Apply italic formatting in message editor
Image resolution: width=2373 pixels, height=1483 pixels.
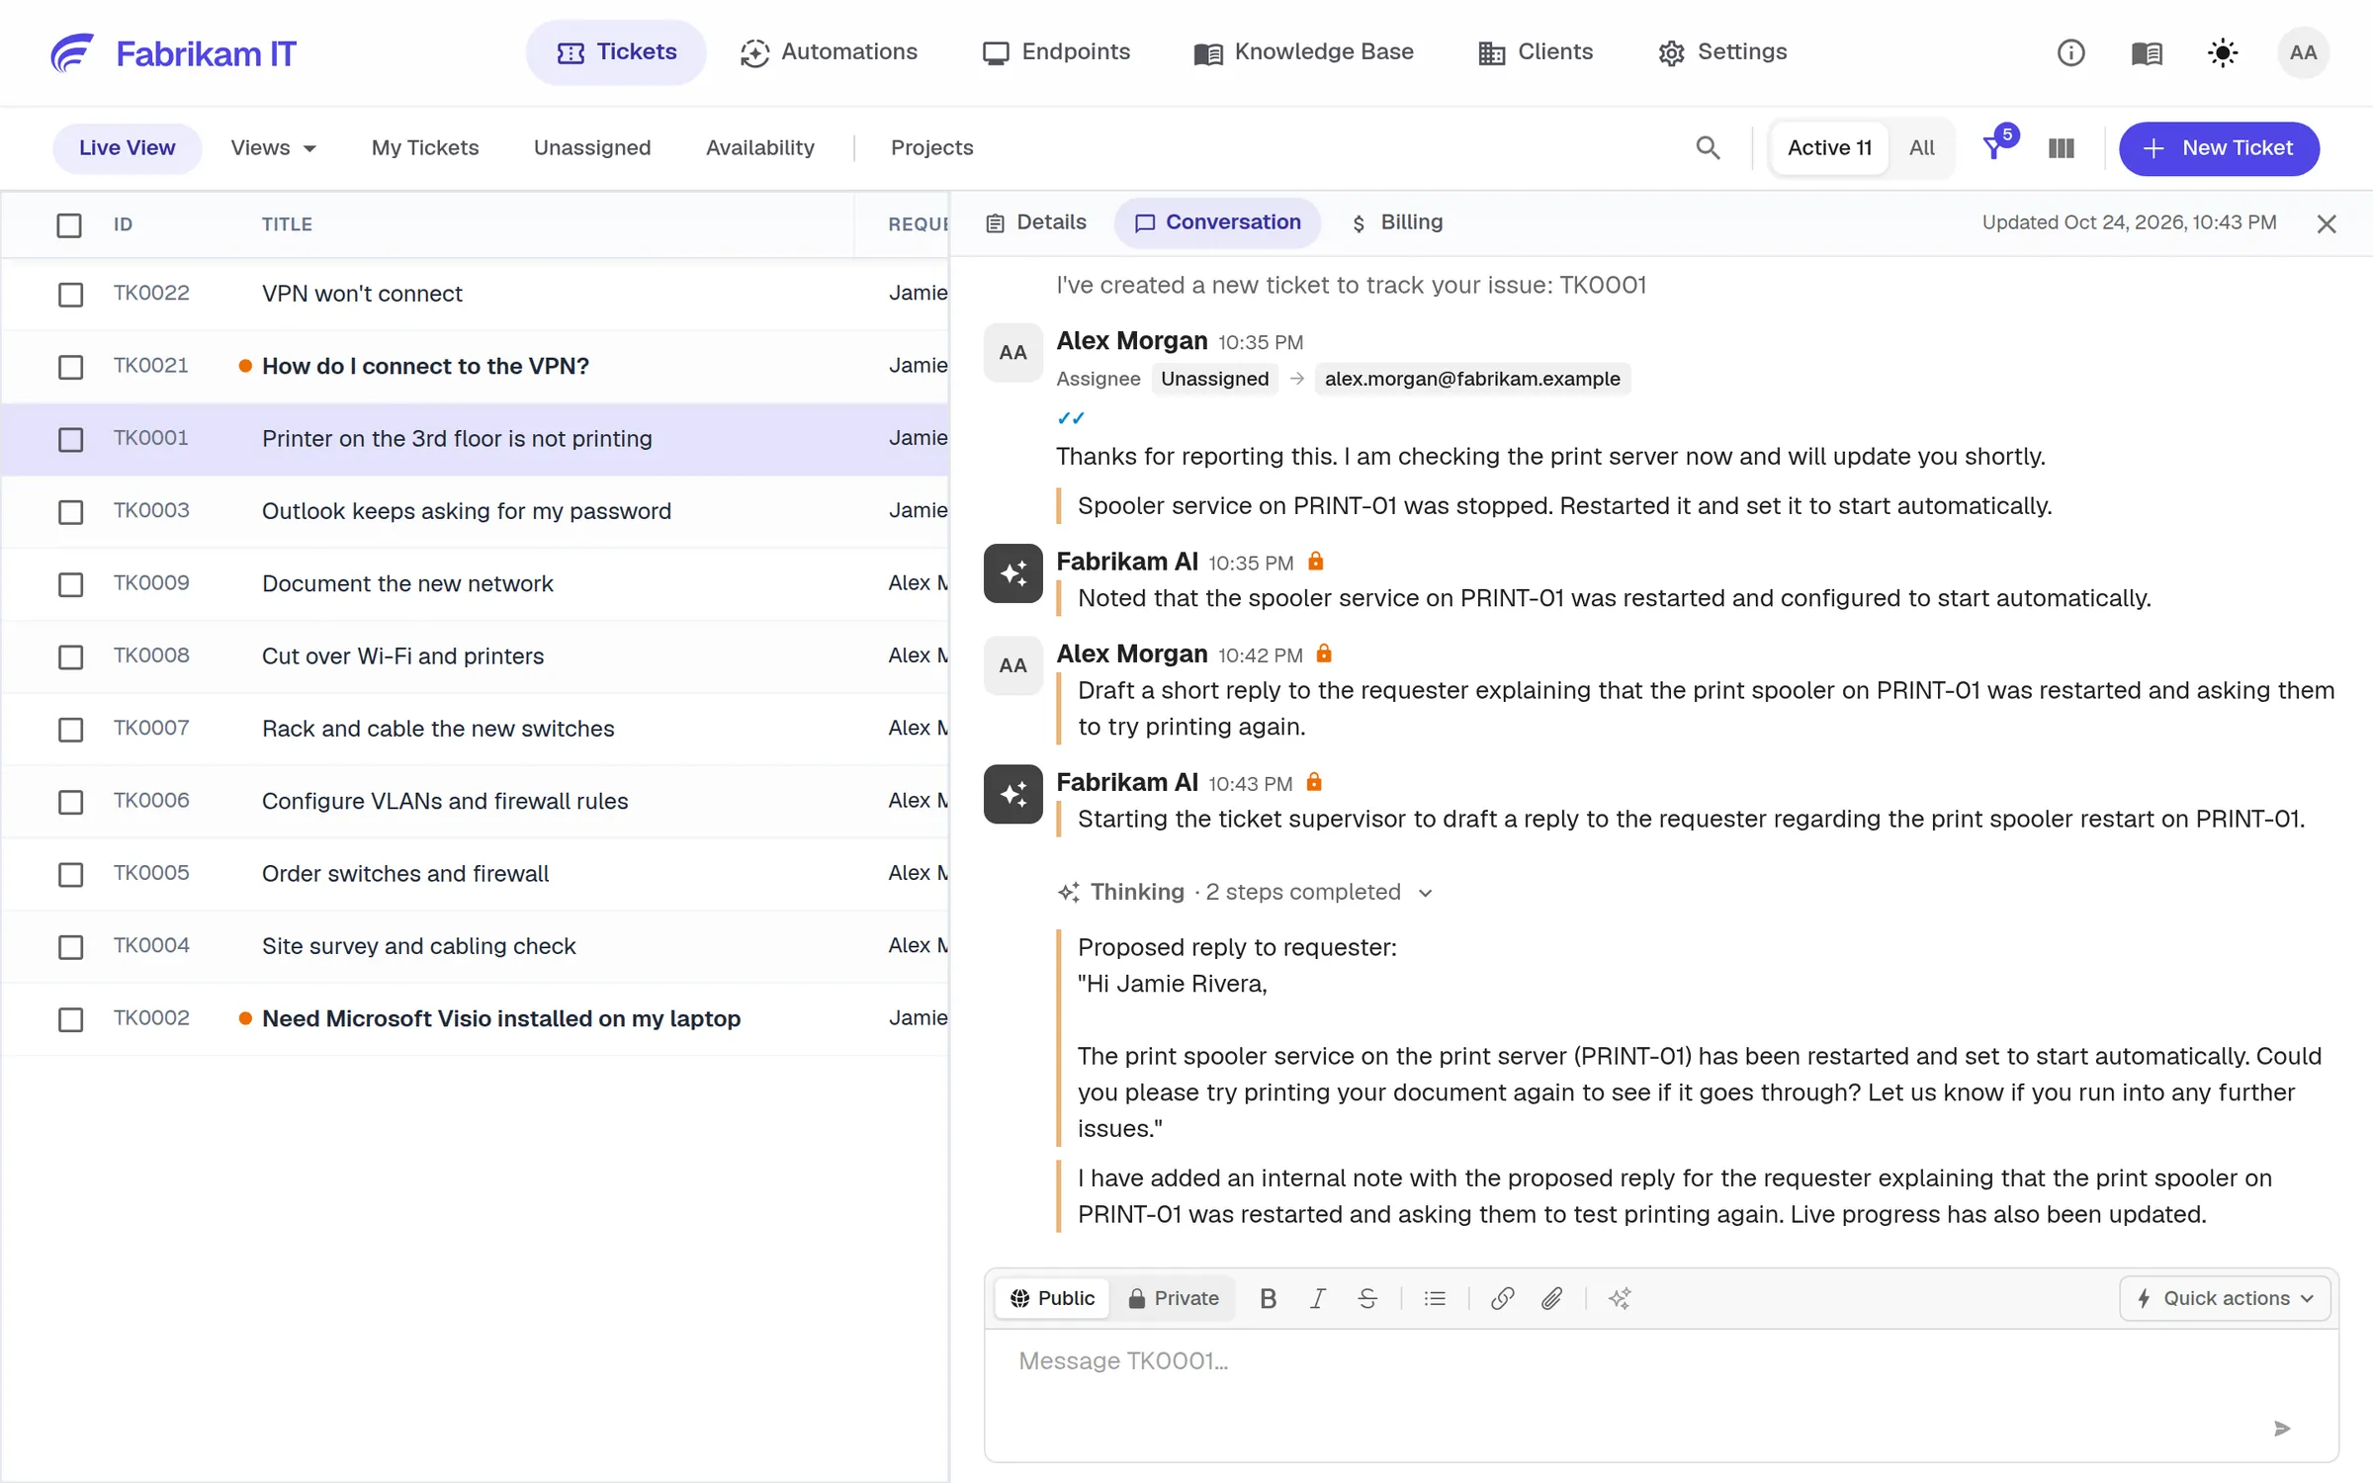point(1317,1298)
